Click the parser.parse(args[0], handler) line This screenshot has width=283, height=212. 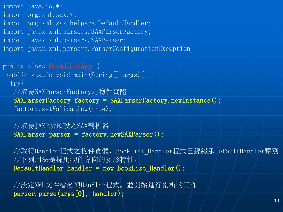pos(69,194)
